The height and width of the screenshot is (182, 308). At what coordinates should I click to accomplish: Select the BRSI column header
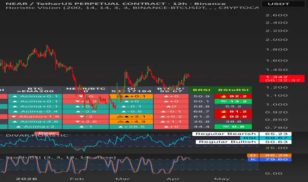202,90
